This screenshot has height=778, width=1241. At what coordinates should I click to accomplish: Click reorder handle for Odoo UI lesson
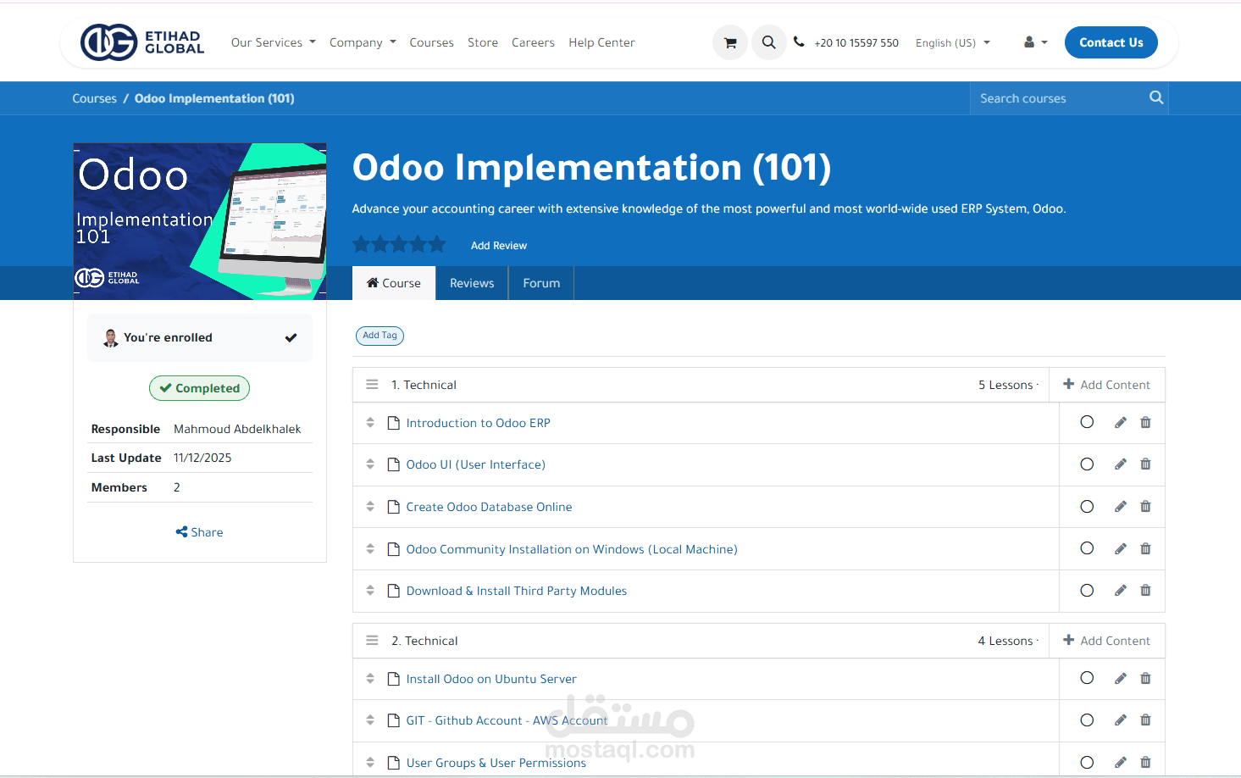point(370,464)
